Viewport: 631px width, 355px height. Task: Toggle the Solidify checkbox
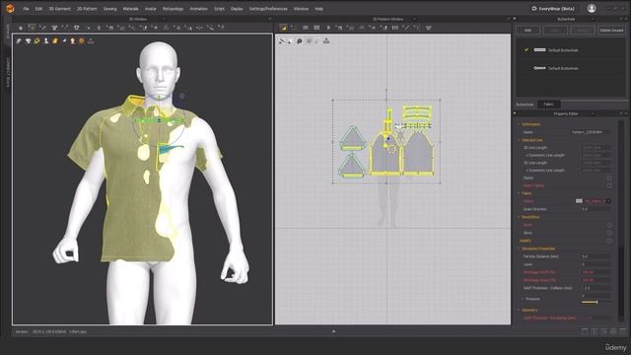tap(609, 241)
